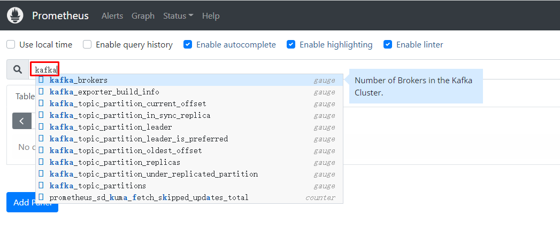
Task: Click the Prometheus brand title
Action: [x=60, y=15]
